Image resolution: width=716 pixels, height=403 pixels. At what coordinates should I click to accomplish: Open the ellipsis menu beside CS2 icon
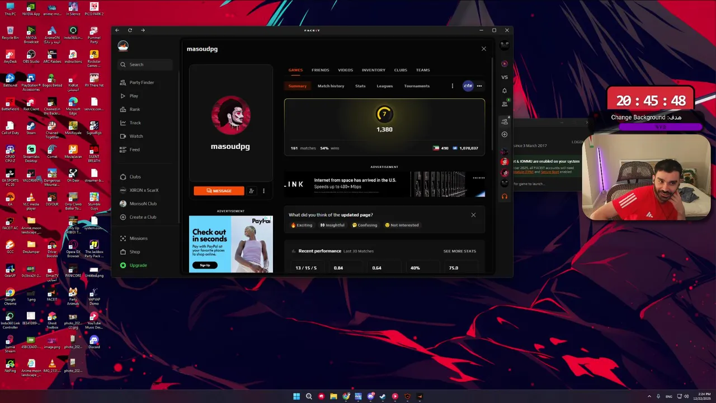tap(479, 86)
